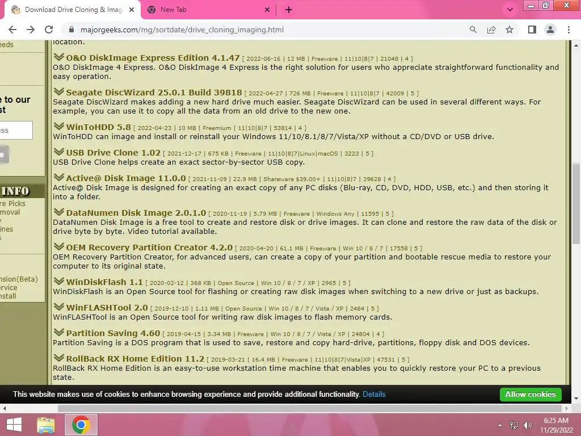Click the scroll-left arrow of horizontal scrollbar

pos(5,409)
